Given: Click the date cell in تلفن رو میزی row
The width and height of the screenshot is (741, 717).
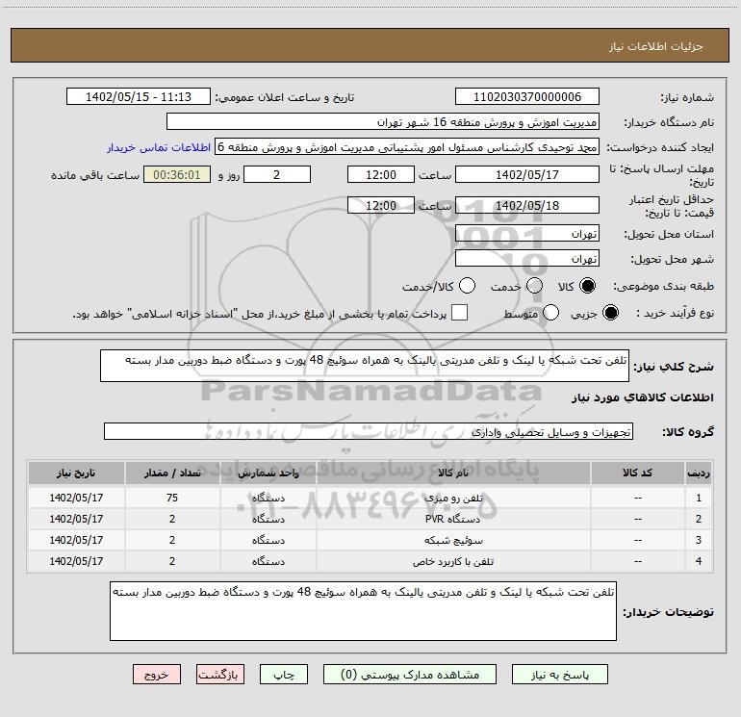Looking at the screenshot, I should pos(76,498).
